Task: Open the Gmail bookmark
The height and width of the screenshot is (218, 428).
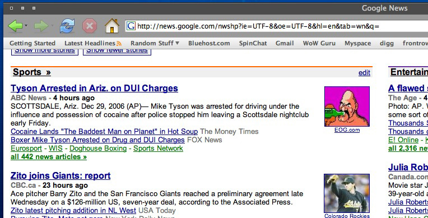Action: click(x=285, y=43)
